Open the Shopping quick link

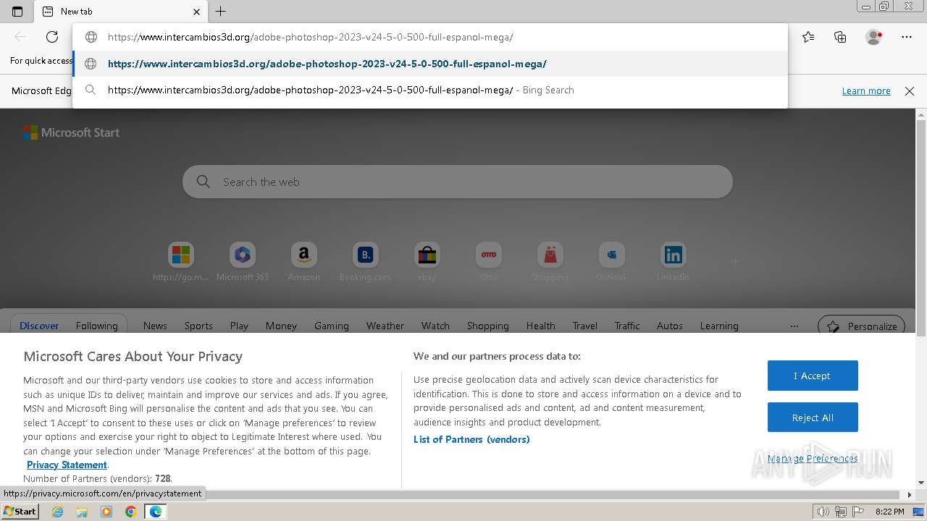pyautogui.click(x=550, y=262)
